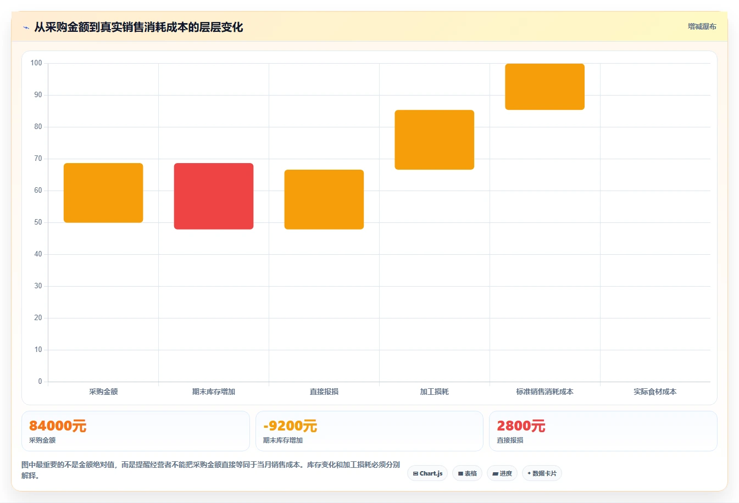
Task: Click the chart title 从采购金额到真实销售消耗成本的层层变化
Action: coord(138,27)
